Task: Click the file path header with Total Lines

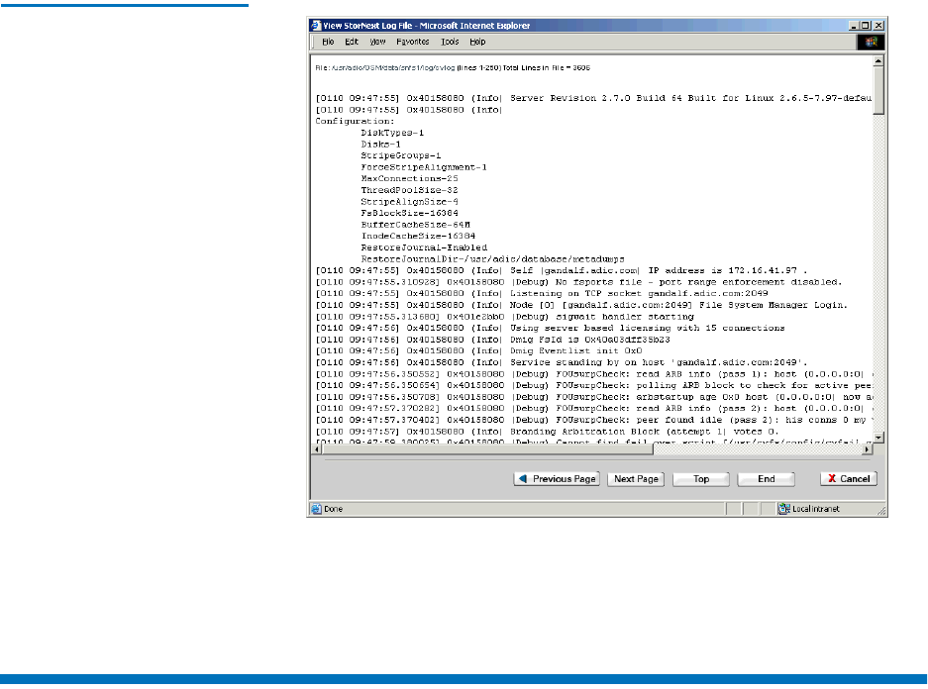Action: (x=453, y=68)
